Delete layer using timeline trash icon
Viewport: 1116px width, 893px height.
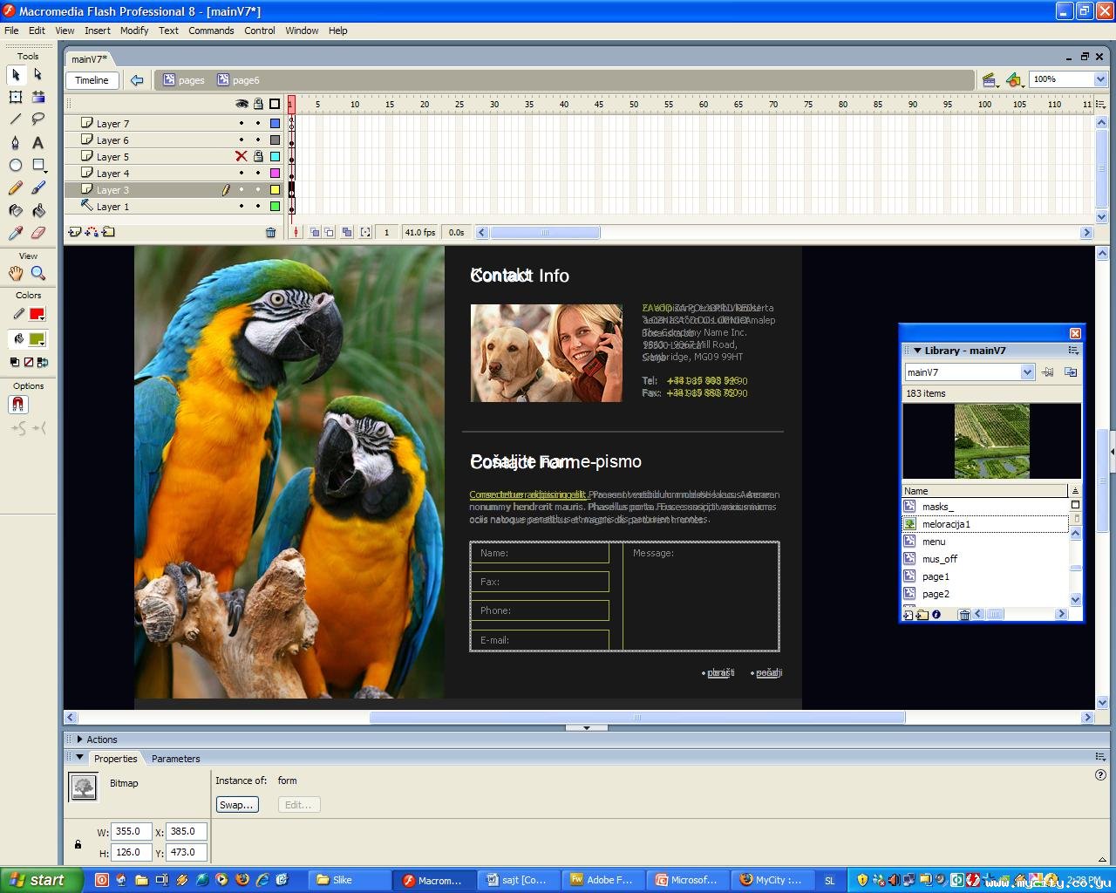pos(270,233)
